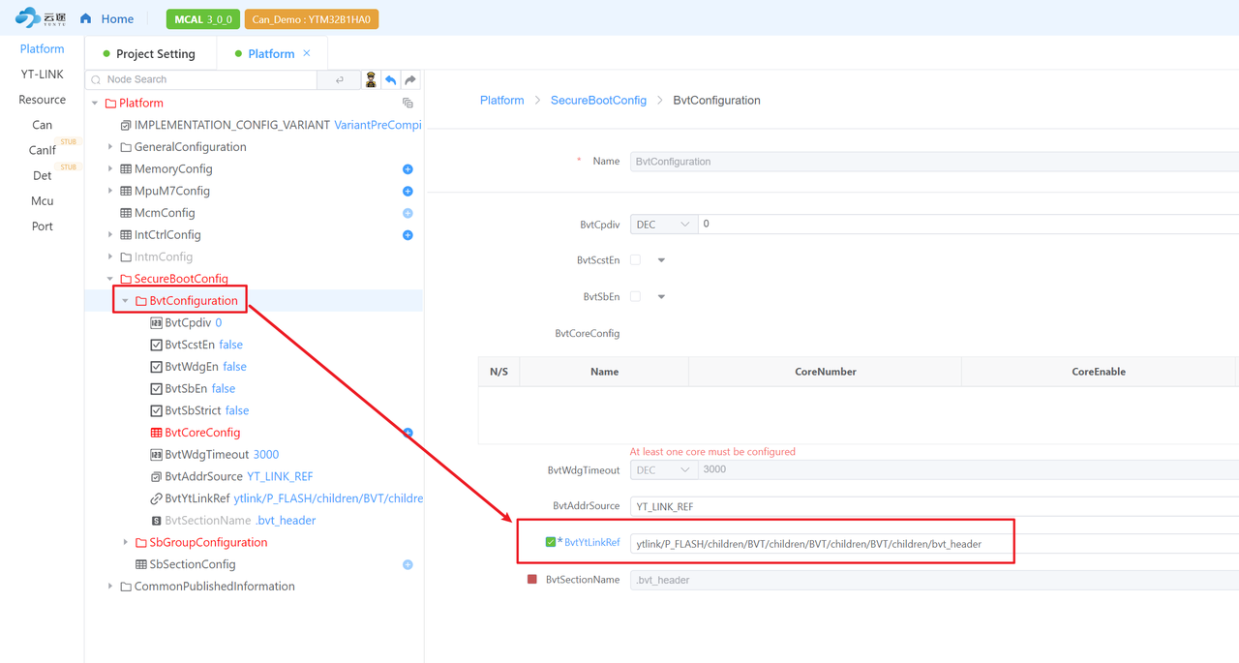Add entry to IntCtrlConfig with plus icon

pos(408,235)
